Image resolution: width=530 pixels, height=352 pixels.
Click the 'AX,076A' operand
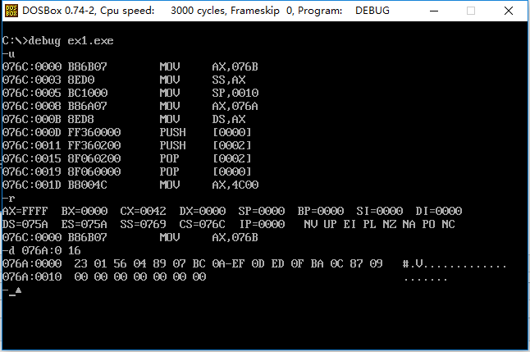[235, 107]
